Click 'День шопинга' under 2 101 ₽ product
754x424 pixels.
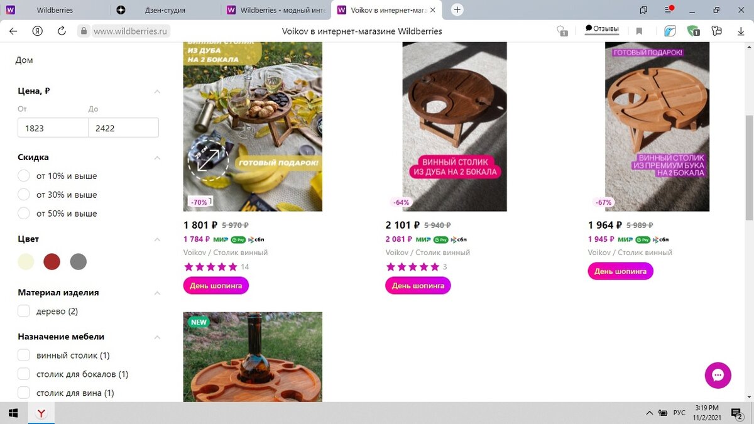(418, 286)
